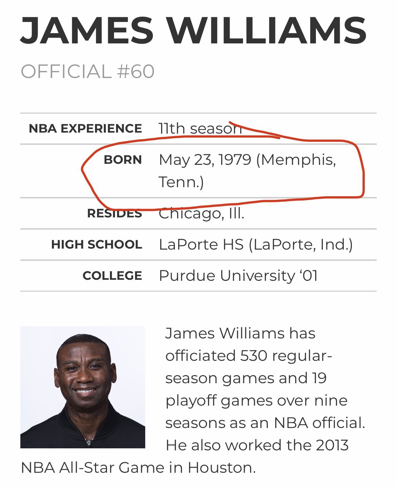Click the playoff games over nine line
This screenshot has height=487, width=397.
(256, 401)
